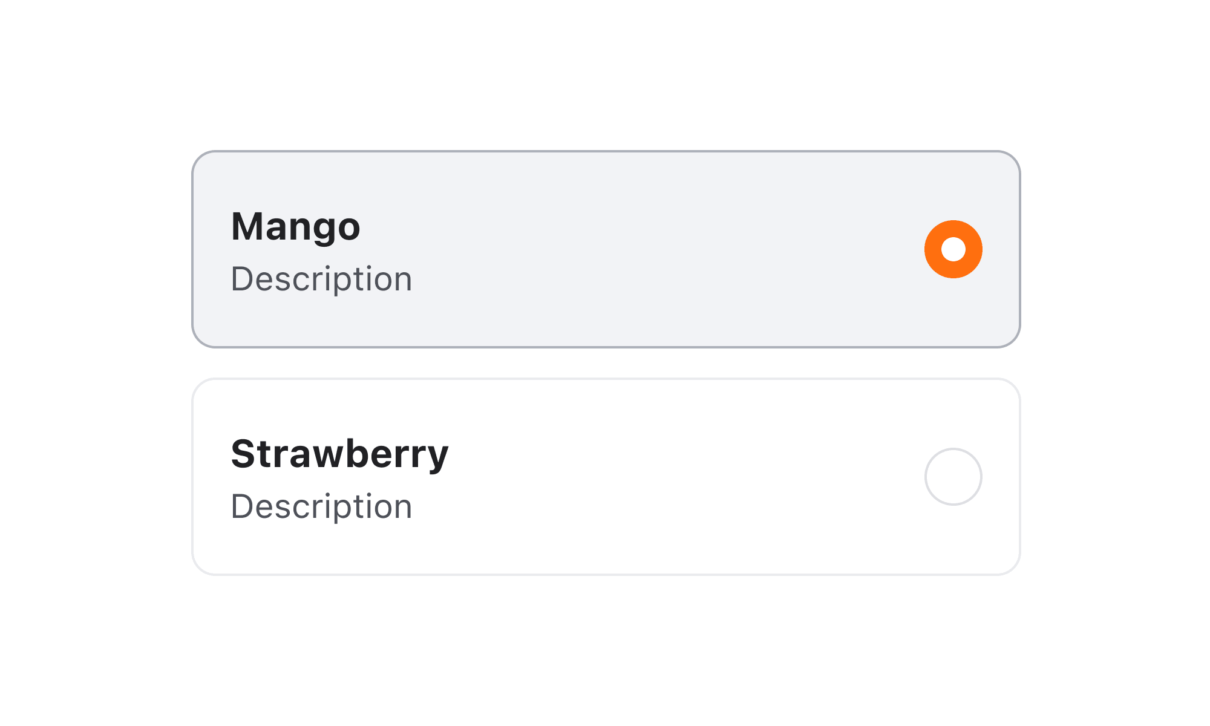The image size is (1210, 726).
Task: Click the white dot in Mango's radio
Action: 953,249
